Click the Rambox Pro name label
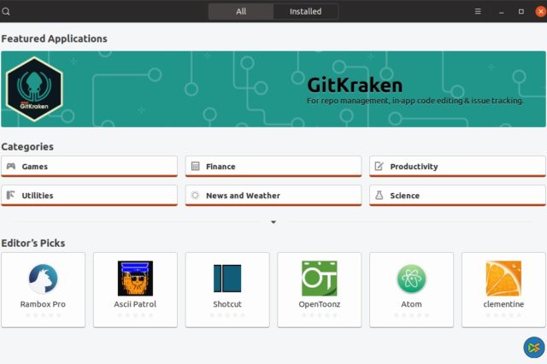 pyautogui.click(x=43, y=304)
